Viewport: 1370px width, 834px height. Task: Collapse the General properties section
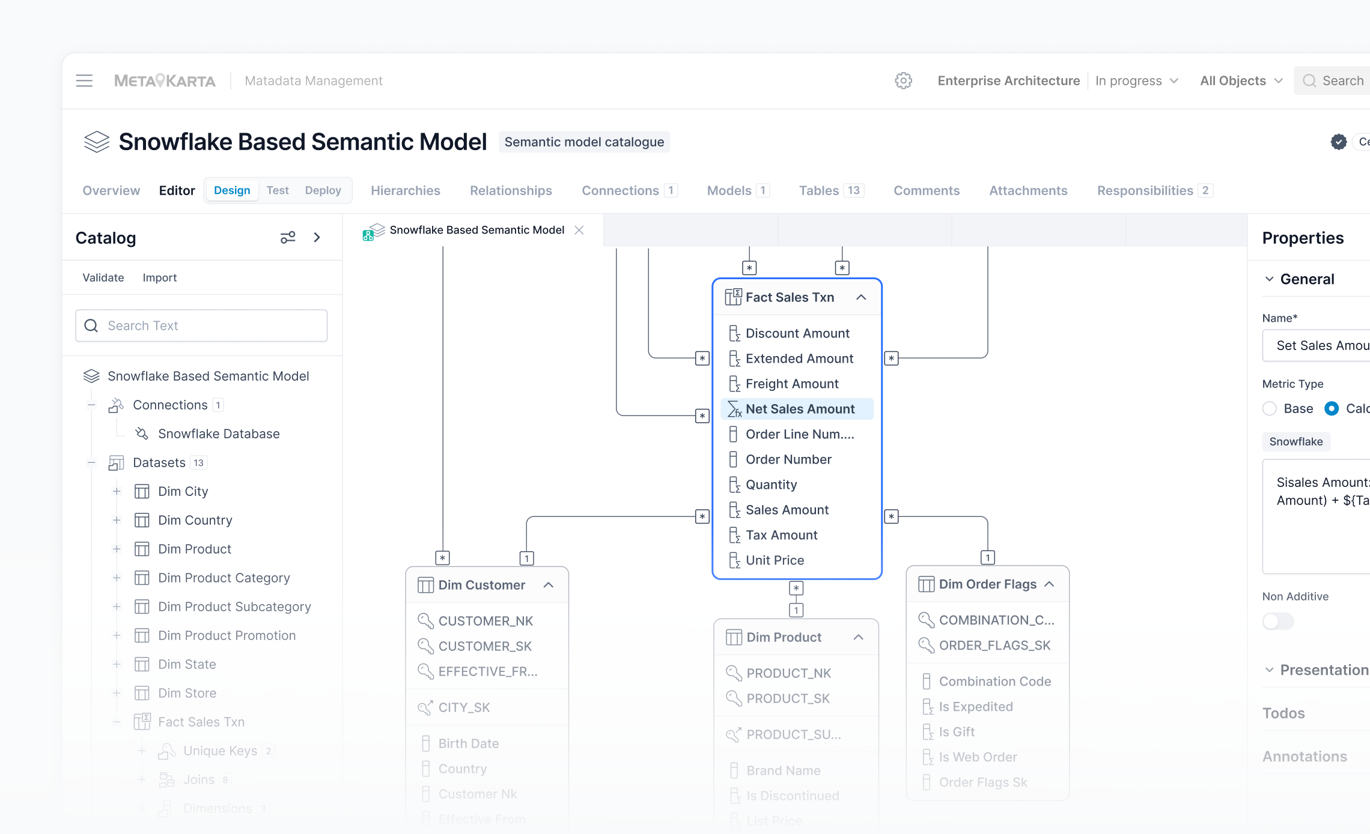pos(1269,279)
